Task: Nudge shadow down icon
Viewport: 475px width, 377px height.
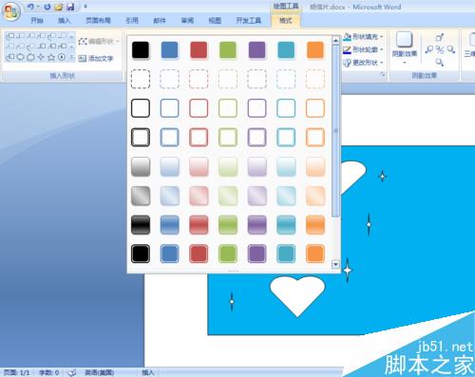Action: click(440, 62)
